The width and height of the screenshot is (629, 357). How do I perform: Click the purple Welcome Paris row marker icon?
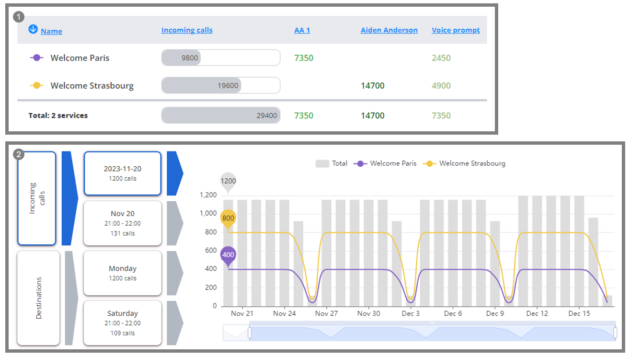(x=37, y=58)
